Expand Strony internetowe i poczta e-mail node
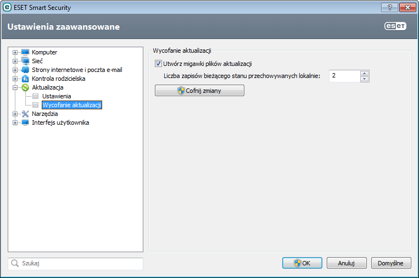 click(x=15, y=70)
